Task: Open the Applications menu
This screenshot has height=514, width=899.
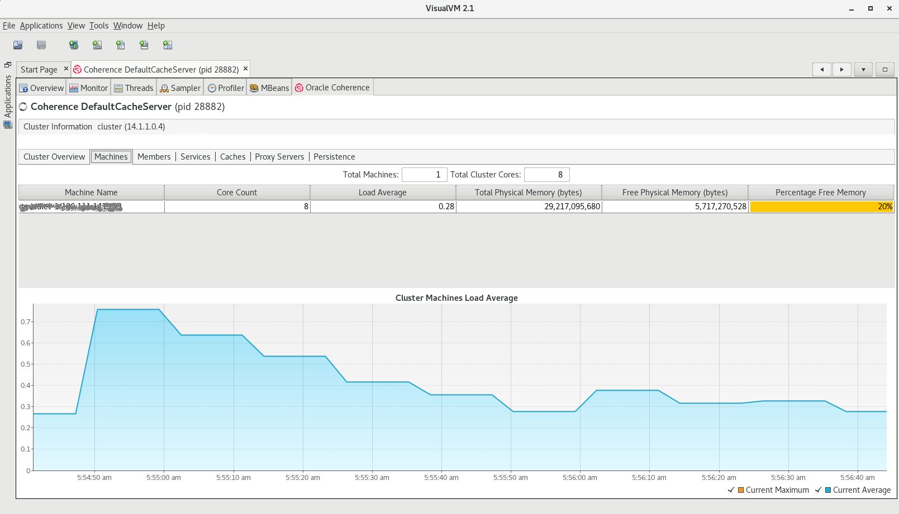Action: tap(41, 26)
